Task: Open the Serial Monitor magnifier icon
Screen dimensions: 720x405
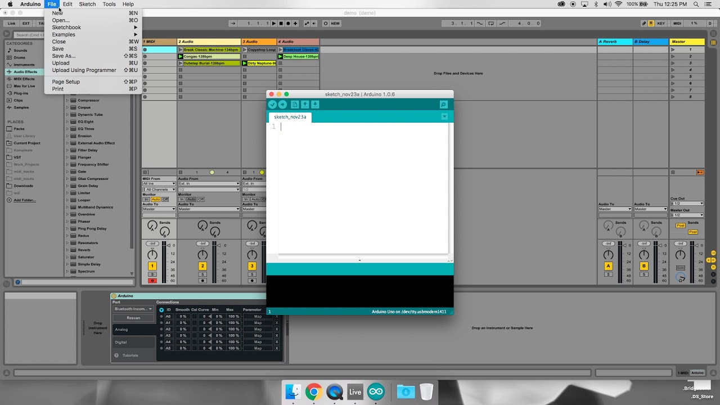Action: (x=443, y=105)
